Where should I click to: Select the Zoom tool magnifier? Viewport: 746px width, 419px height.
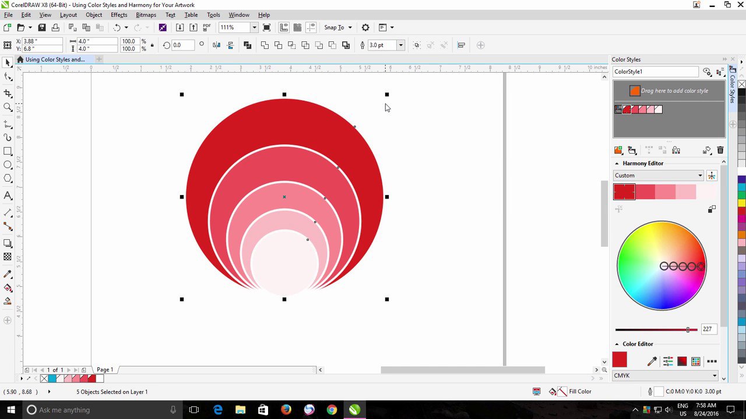8,107
